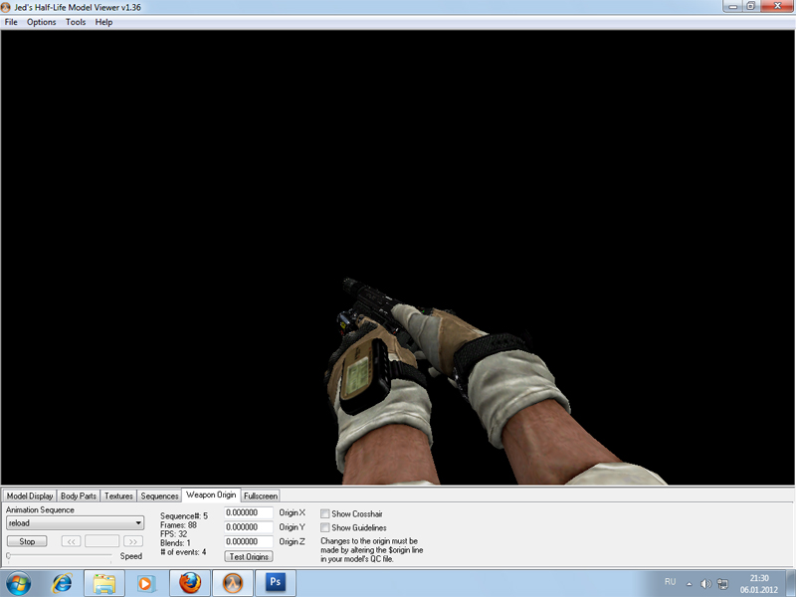
Task: Click the 'Blends: 1' text
Action: (x=175, y=543)
